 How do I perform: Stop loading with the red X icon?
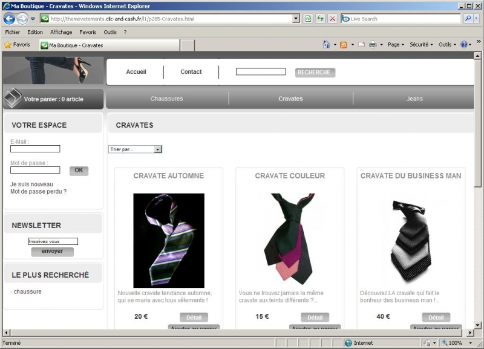click(332, 19)
